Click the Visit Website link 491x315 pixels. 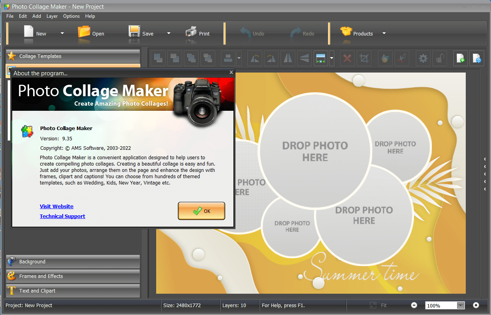pyautogui.click(x=56, y=206)
